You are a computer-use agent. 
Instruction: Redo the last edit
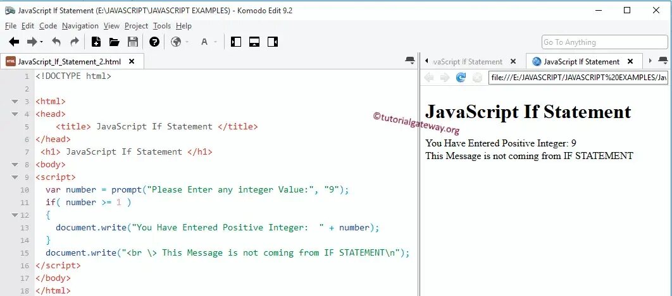click(x=75, y=42)
